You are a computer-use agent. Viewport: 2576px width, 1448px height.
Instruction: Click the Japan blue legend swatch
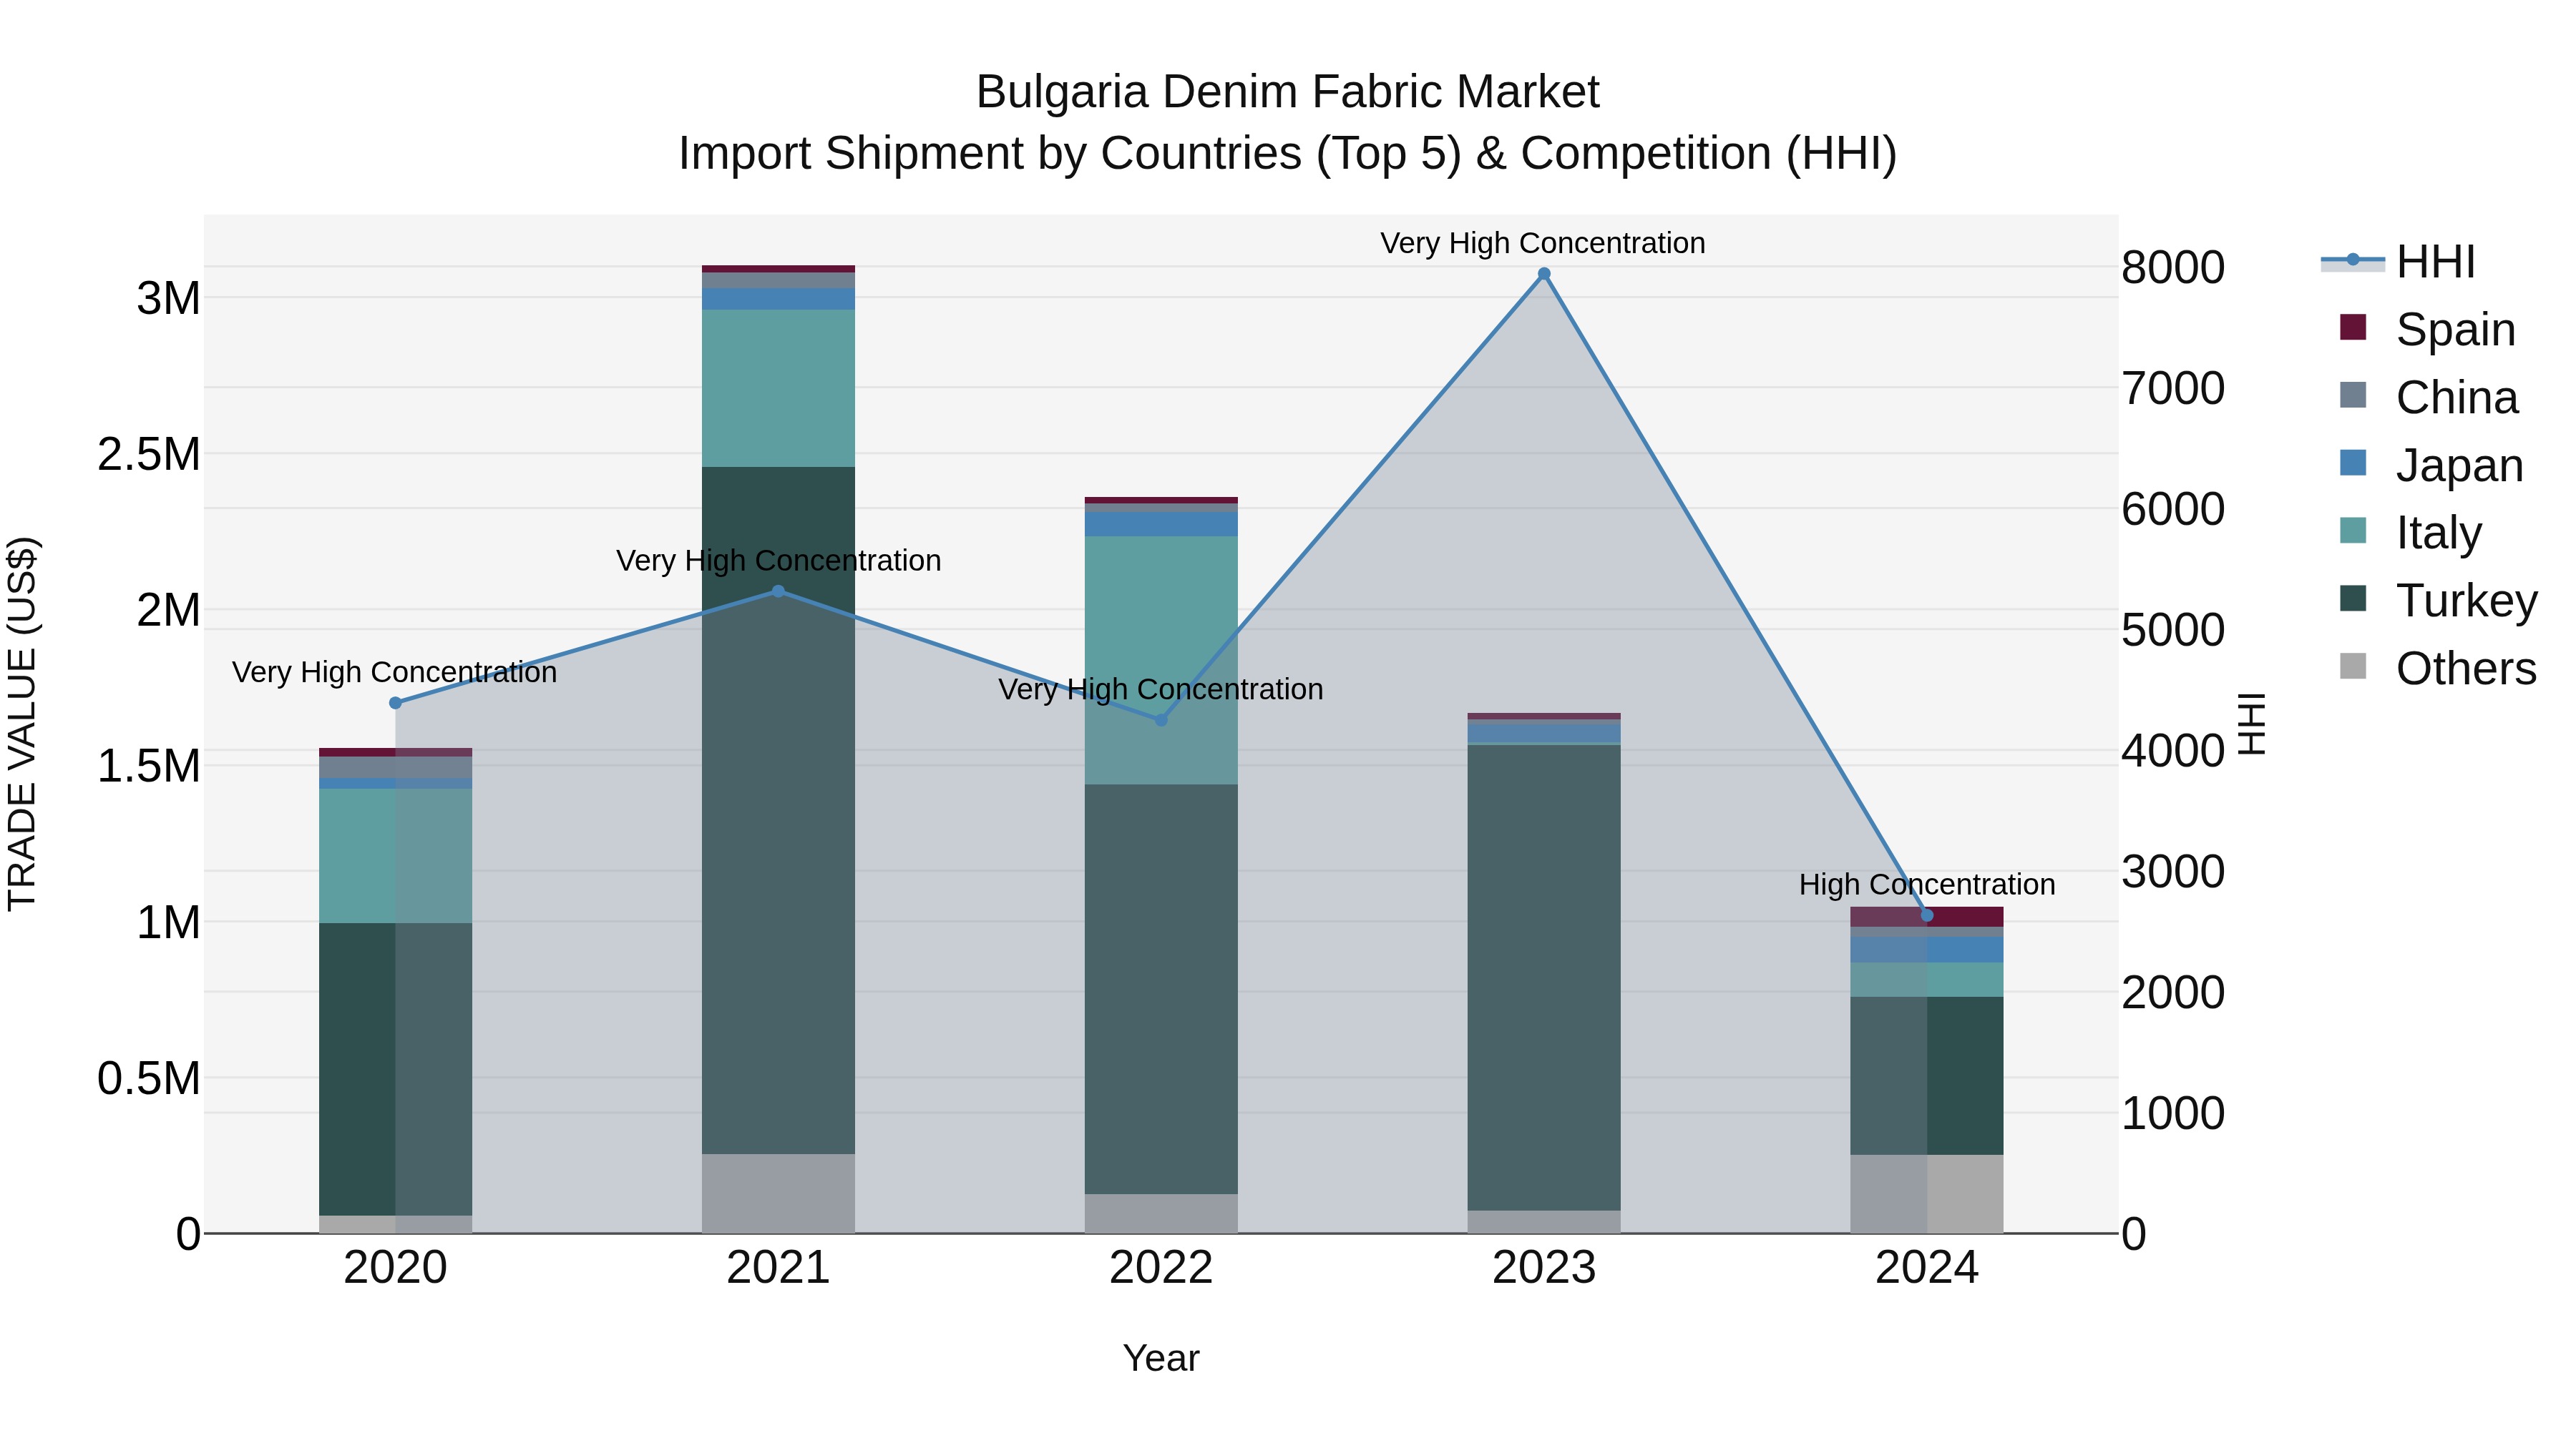coord(2353,463)
